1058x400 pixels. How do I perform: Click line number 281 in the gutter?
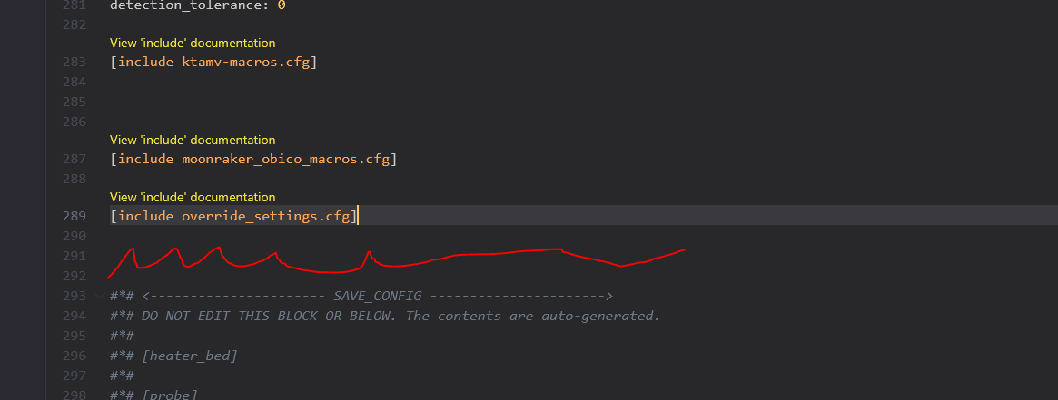pos(74,5)
